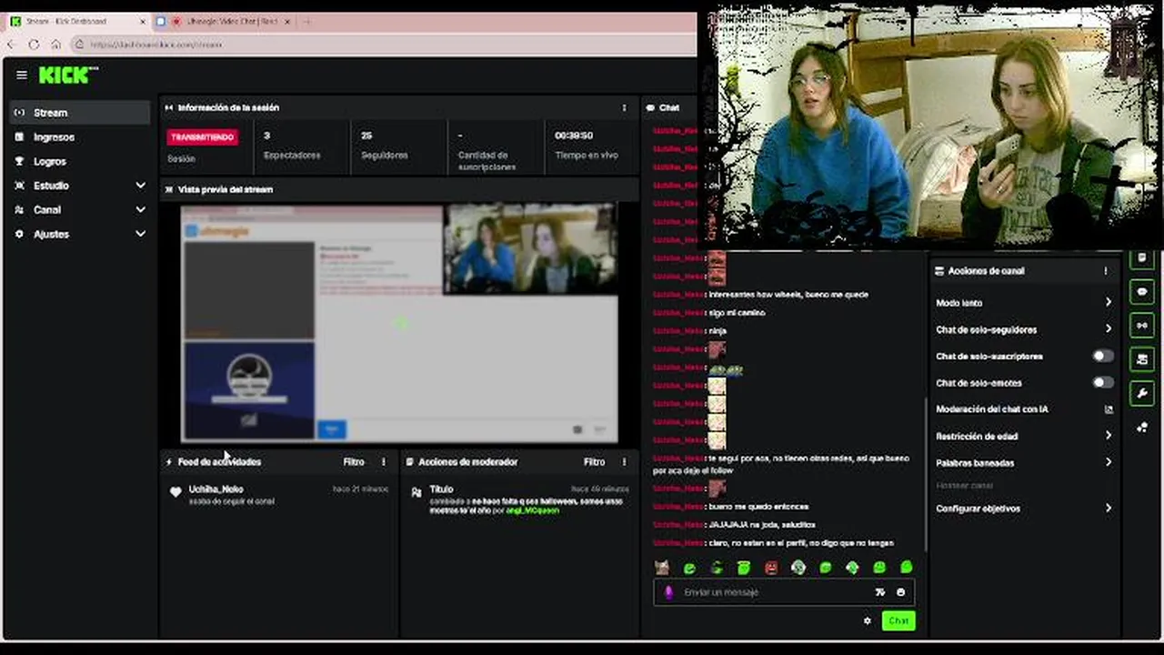
Task: Click the message 'sigo mi camino'
Action: [x=737, y=313]
